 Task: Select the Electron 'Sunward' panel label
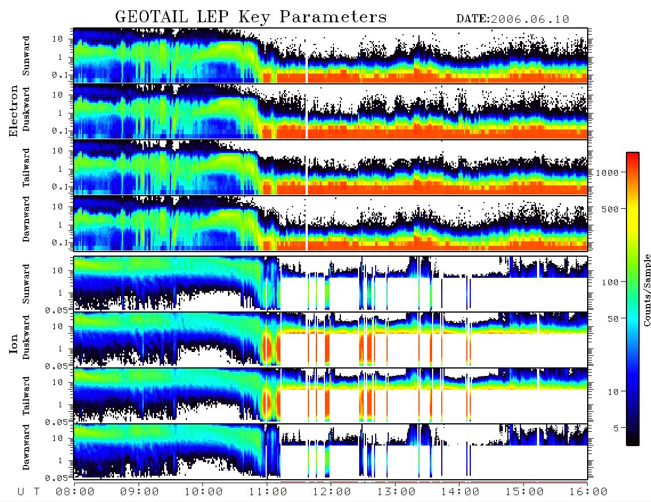point(26,56)
